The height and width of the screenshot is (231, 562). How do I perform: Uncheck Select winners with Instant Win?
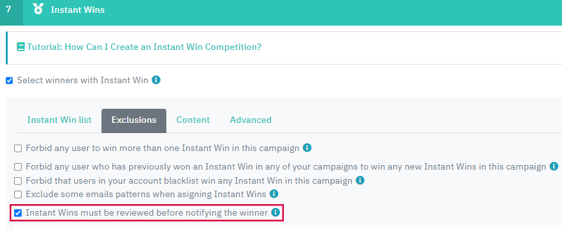click(x=10, y=81)
